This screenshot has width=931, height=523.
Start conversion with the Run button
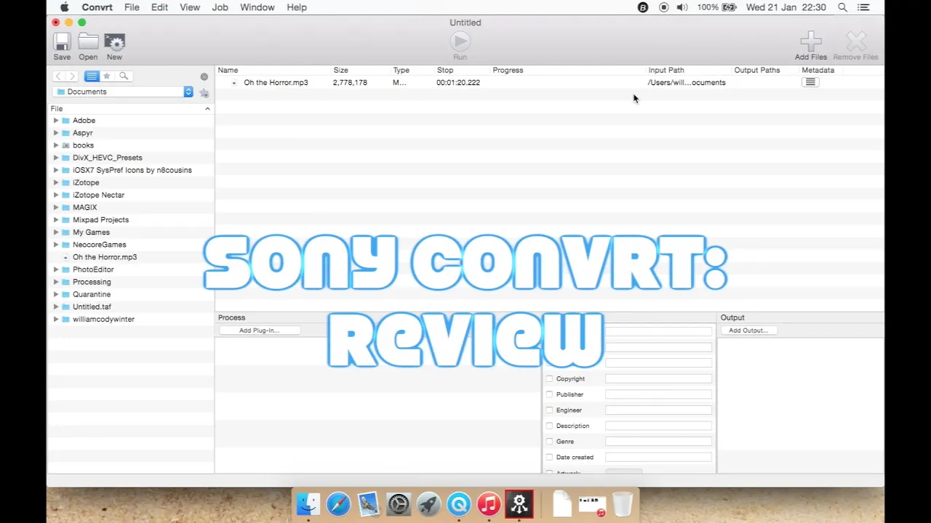point(460,41)
